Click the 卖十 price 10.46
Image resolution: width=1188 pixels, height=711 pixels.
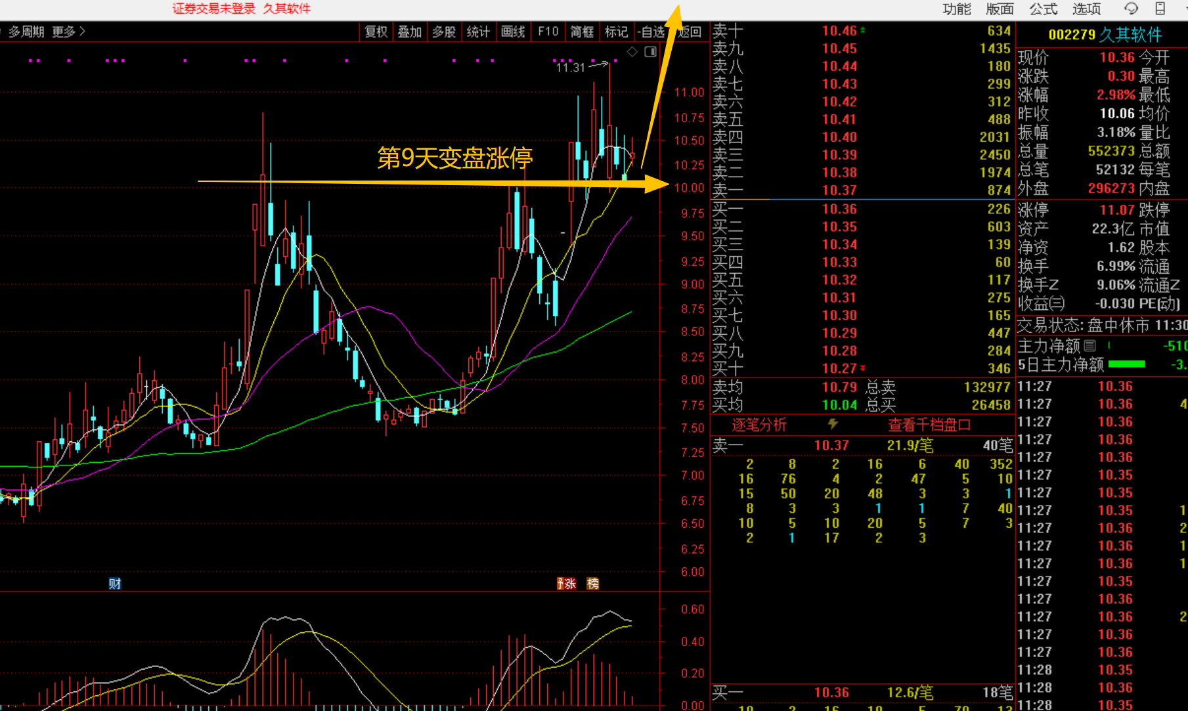839,31
